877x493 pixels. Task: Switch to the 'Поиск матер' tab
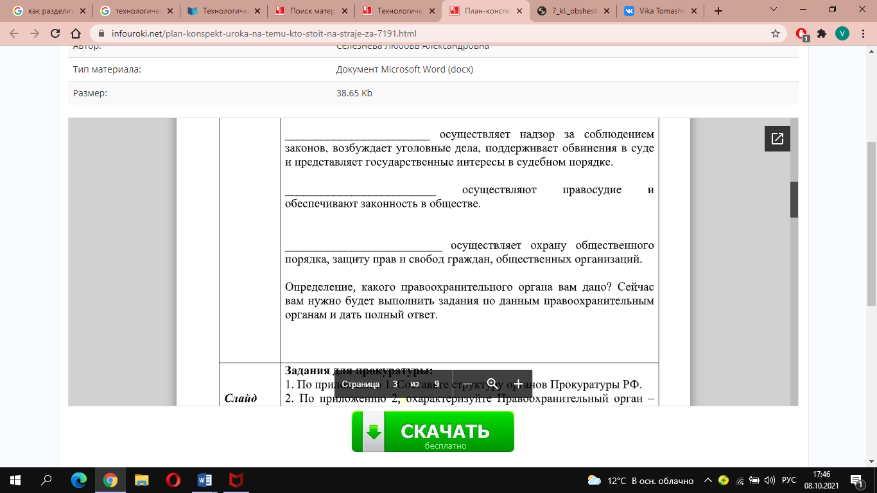pyautogui.click(x=311, y=11)
